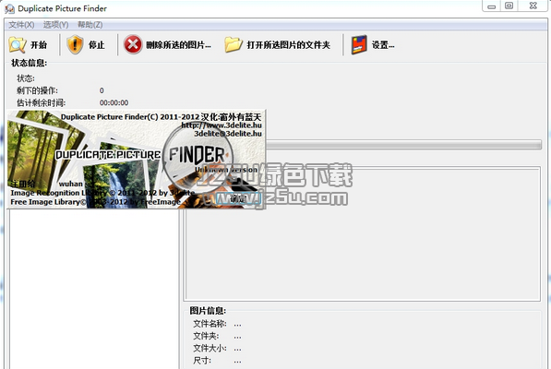
Task: Click the 3delite@3delite.hu email text
Action: tap(228, 134)
